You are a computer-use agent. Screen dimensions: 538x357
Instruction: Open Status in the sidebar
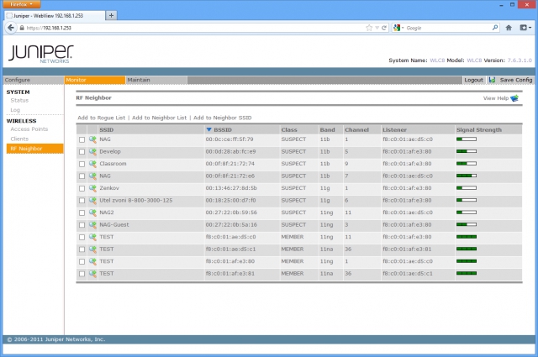[x=19, y=101]
